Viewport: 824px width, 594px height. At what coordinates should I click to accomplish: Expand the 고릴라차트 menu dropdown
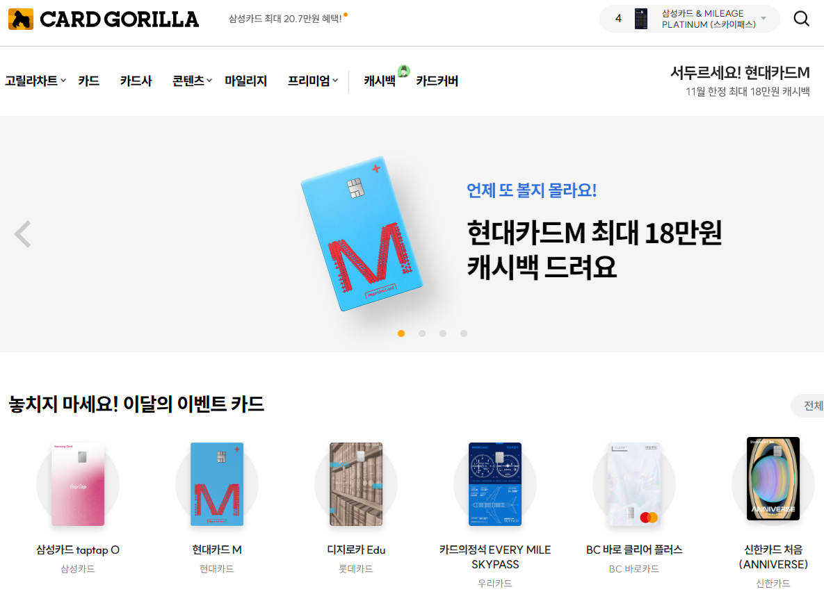tap(35, 81)
